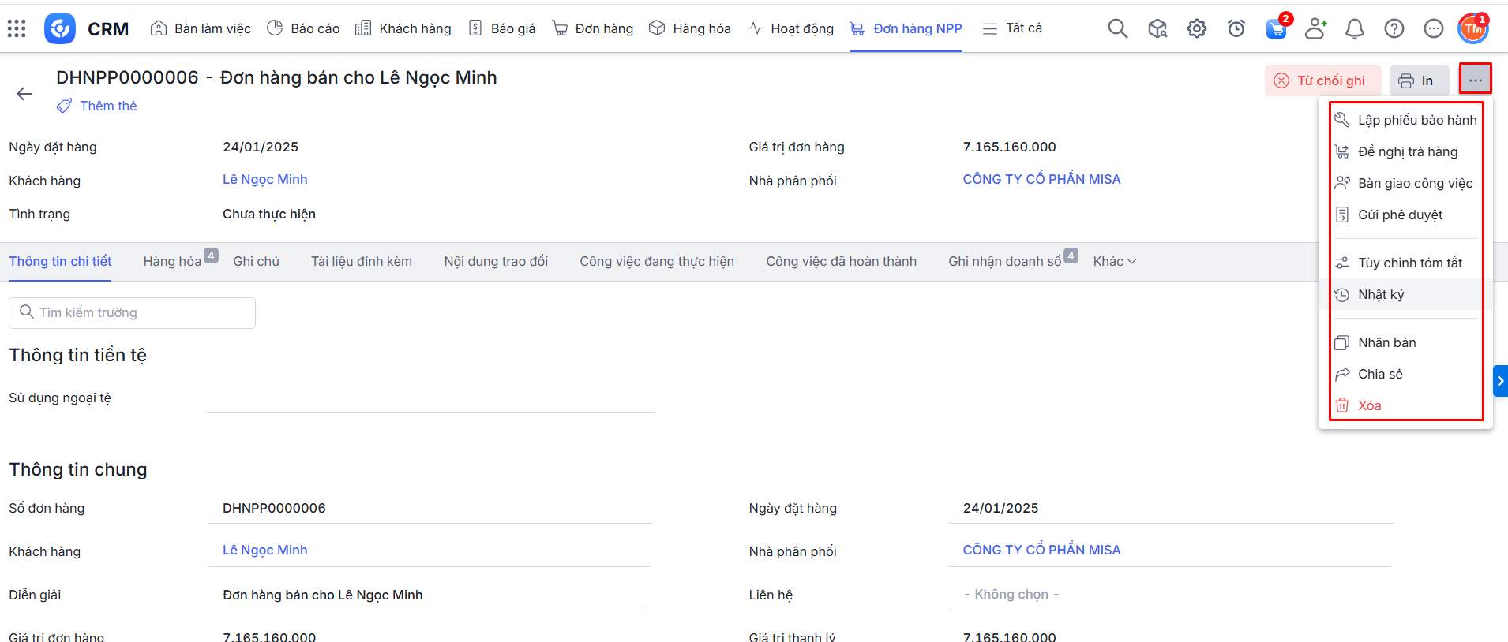
Task: Click the search magnifier icon in header
Action: coord(1117,29)
